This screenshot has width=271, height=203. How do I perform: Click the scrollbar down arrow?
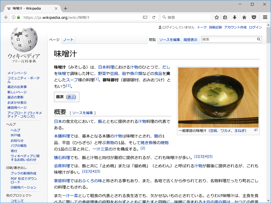pos(268,201)
